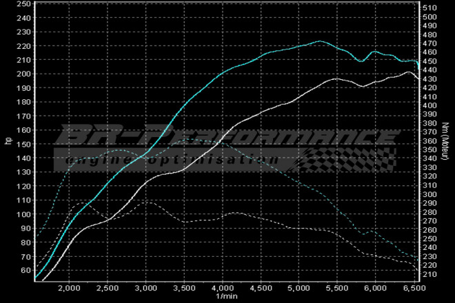Image resolution: width=455 pixels, height=303 pixels.
Task: Select the 5,000 tick on the rpm axis
Action: 299,287
